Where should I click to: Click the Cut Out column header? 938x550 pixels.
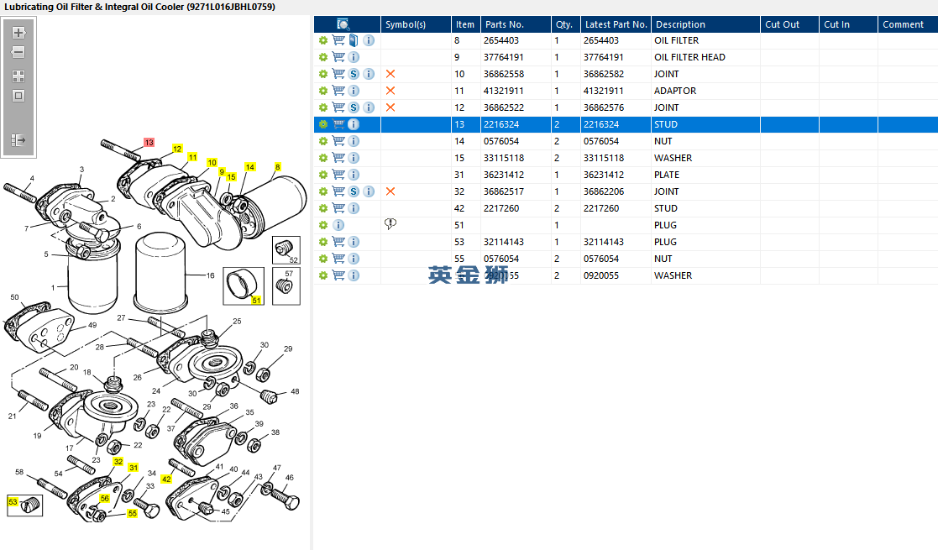tap(789, 24)
